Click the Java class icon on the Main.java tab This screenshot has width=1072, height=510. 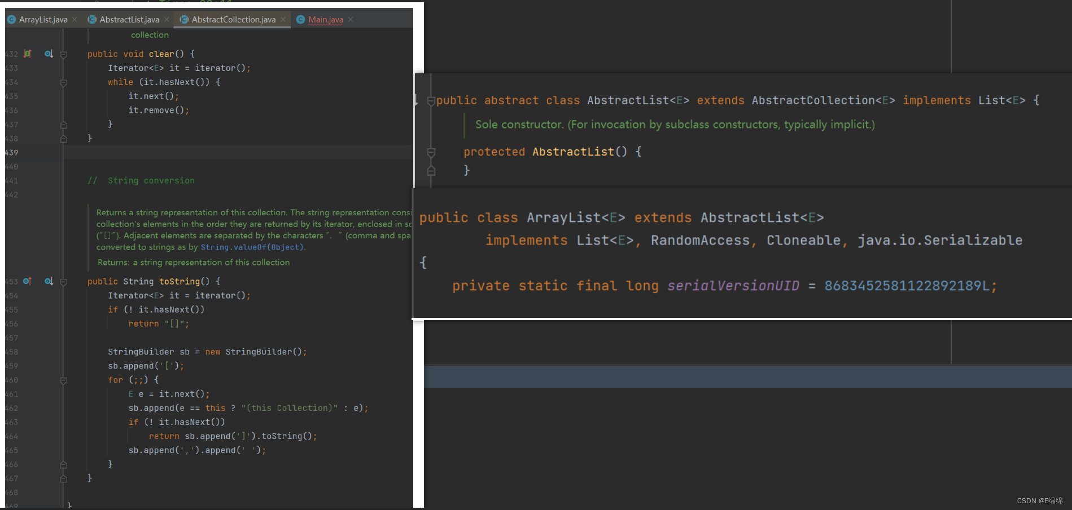coord(301,19)
